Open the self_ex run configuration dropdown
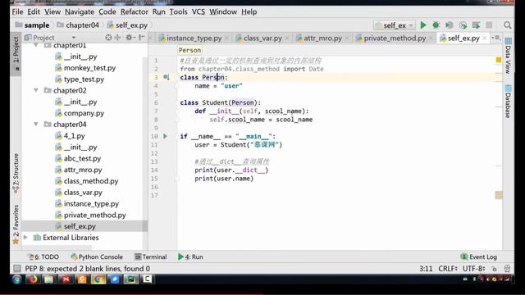This screenshot has width=525, height=295. (395, 25)
